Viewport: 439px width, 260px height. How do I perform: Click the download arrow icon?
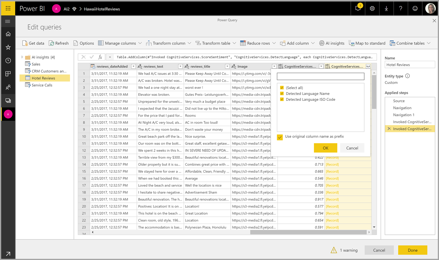pos(386,9)
